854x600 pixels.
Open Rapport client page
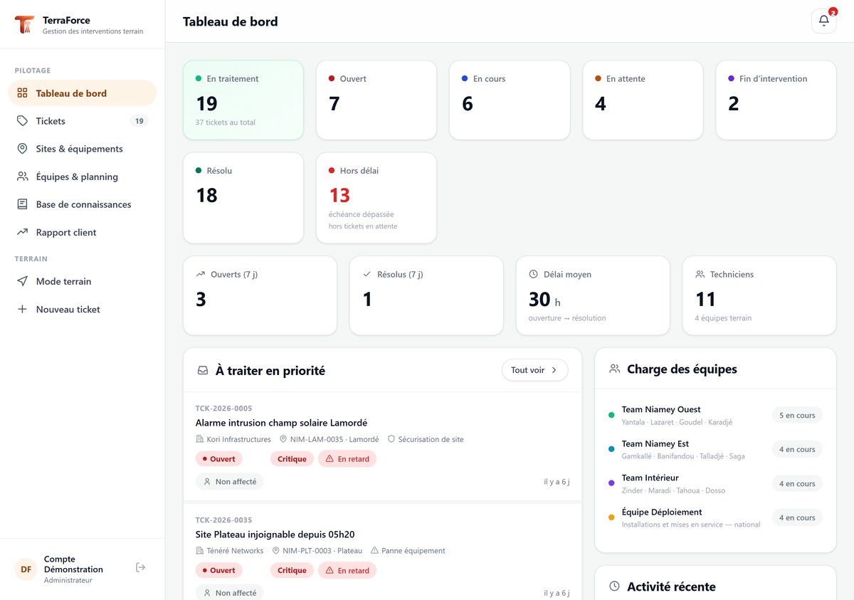(x=83, y=232)
